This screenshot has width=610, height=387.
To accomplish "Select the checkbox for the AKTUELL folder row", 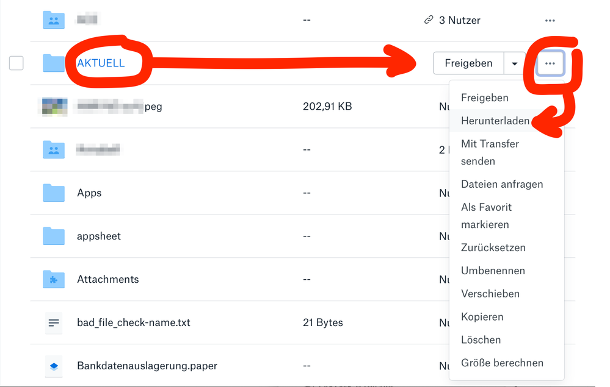I will [16, 63].
